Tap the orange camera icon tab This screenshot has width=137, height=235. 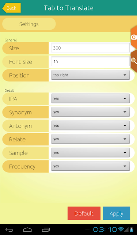pyautogui.click(x=134, y=37)
